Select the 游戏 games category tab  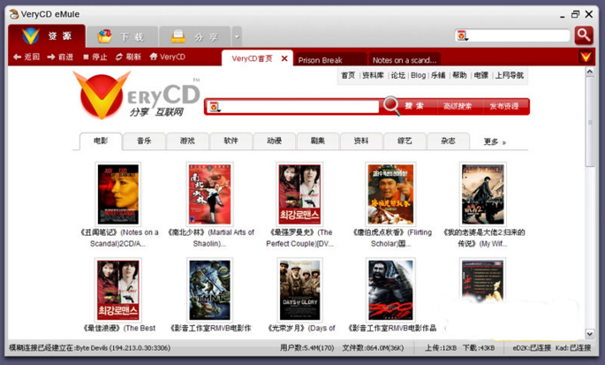click(187, 141)
